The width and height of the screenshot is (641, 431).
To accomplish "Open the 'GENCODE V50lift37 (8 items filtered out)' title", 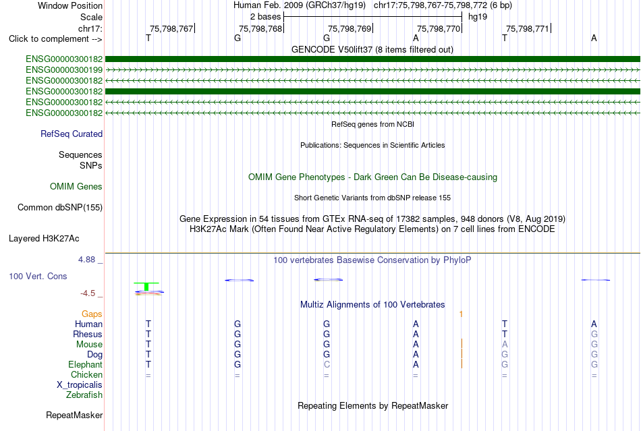I will 372,50.
